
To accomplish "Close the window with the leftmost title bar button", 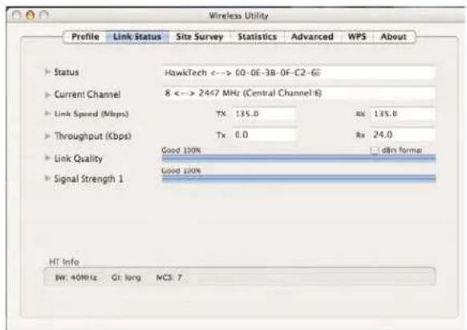I will tap(17, 15).
